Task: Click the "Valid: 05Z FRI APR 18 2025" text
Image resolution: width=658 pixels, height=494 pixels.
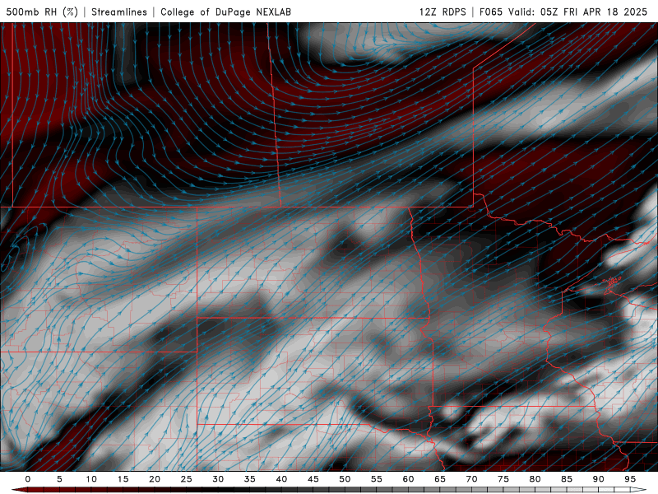Action: [x=578, y=12]
